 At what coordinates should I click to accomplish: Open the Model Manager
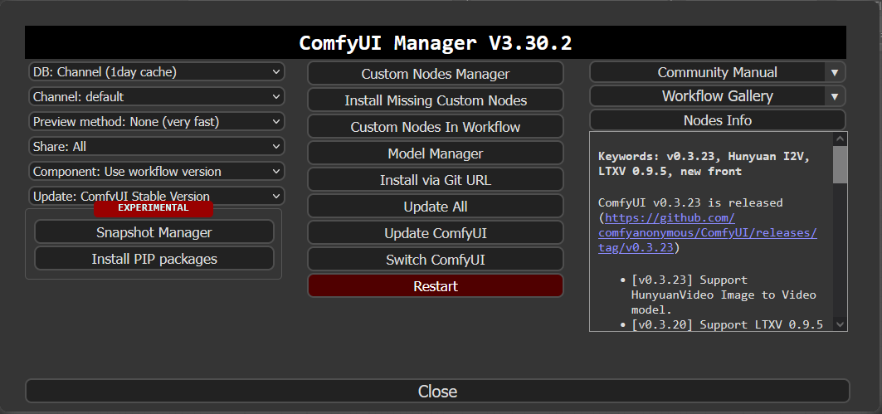(436, 153)
